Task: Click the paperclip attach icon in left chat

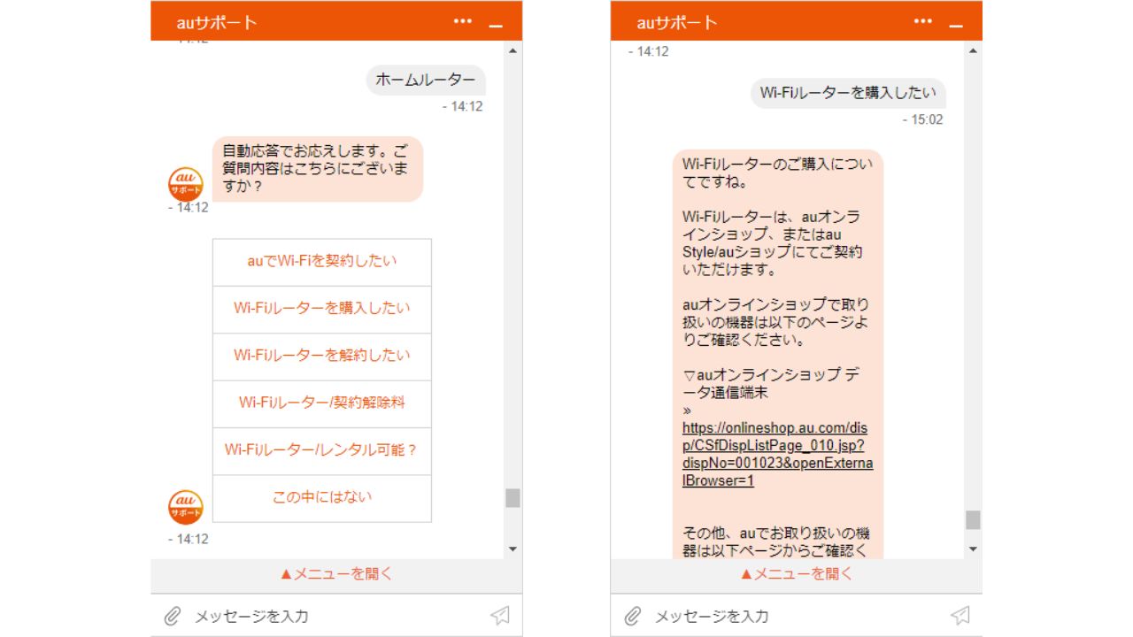Action: pos(173,616)
